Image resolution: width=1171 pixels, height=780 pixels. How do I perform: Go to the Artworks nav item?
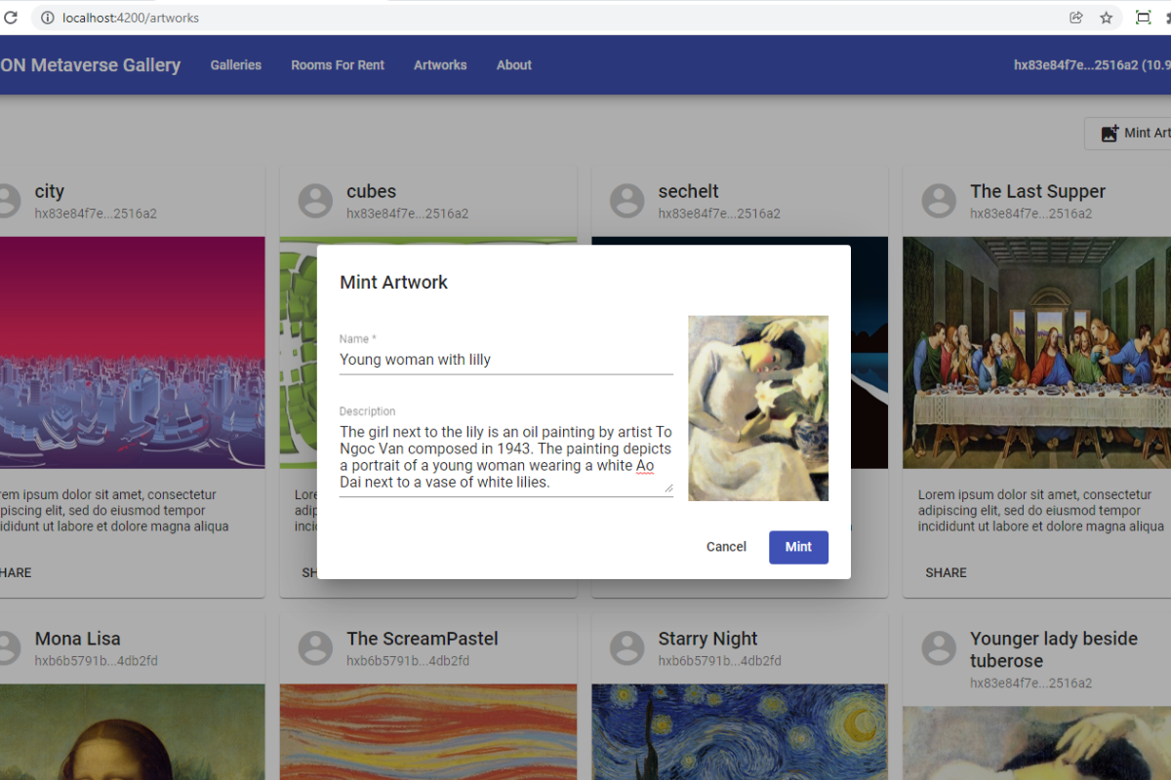(440, 65)
